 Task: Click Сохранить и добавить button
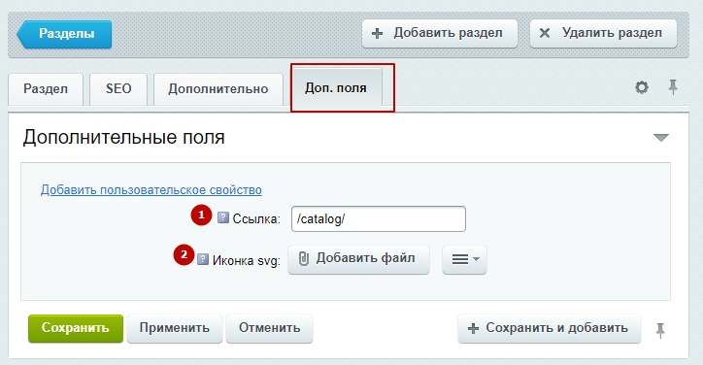(x=550, y=329)
